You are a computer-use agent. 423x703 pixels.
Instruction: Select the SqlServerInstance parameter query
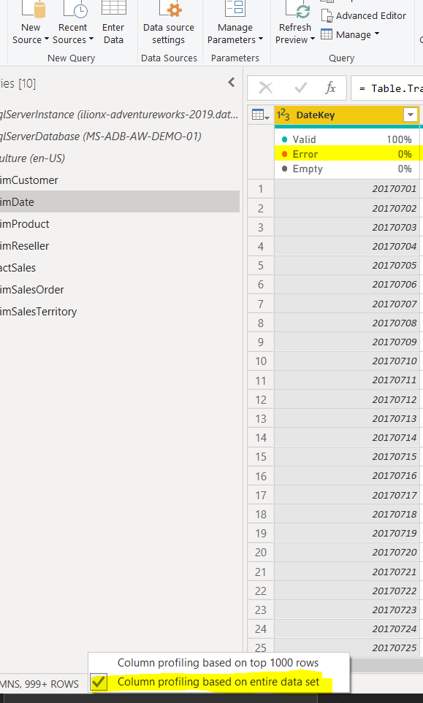(x=120, y=115)
